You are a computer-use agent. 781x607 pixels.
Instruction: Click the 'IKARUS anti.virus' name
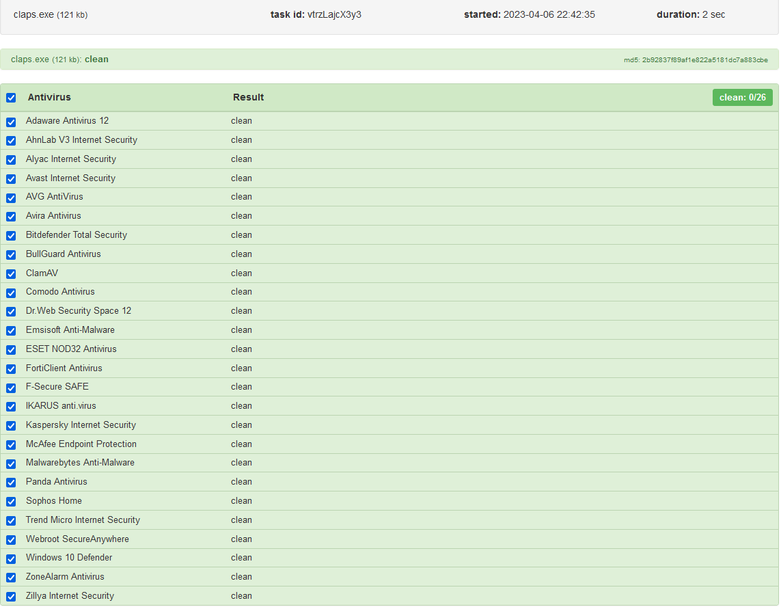(61, 405)
